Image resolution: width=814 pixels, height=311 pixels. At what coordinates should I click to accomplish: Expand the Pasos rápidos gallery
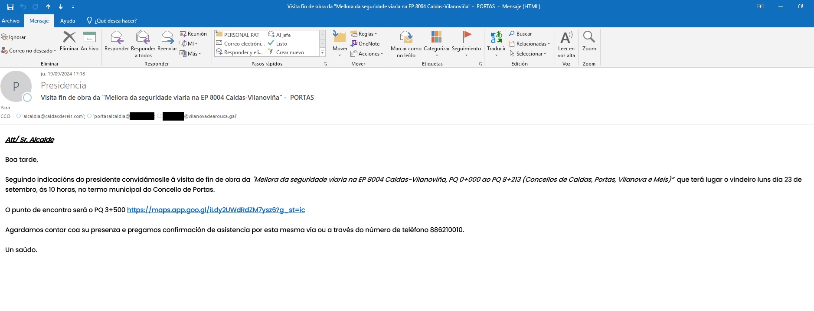[x=322, y=52]
